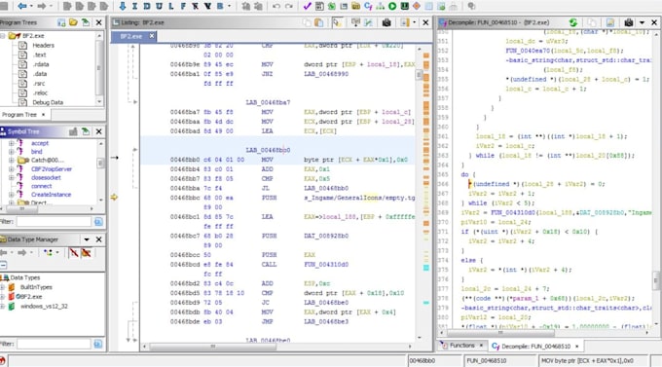Switch to the Functions tab at bottom
Image resolution: width=662 pixels, height=367 pixels.
[461, 346]
